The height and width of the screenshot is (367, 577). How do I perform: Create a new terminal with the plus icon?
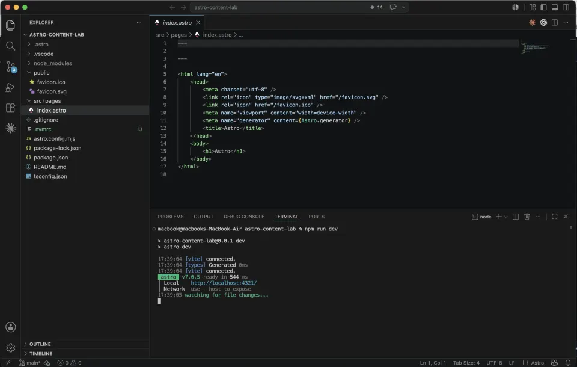click(x=499, y=217)
